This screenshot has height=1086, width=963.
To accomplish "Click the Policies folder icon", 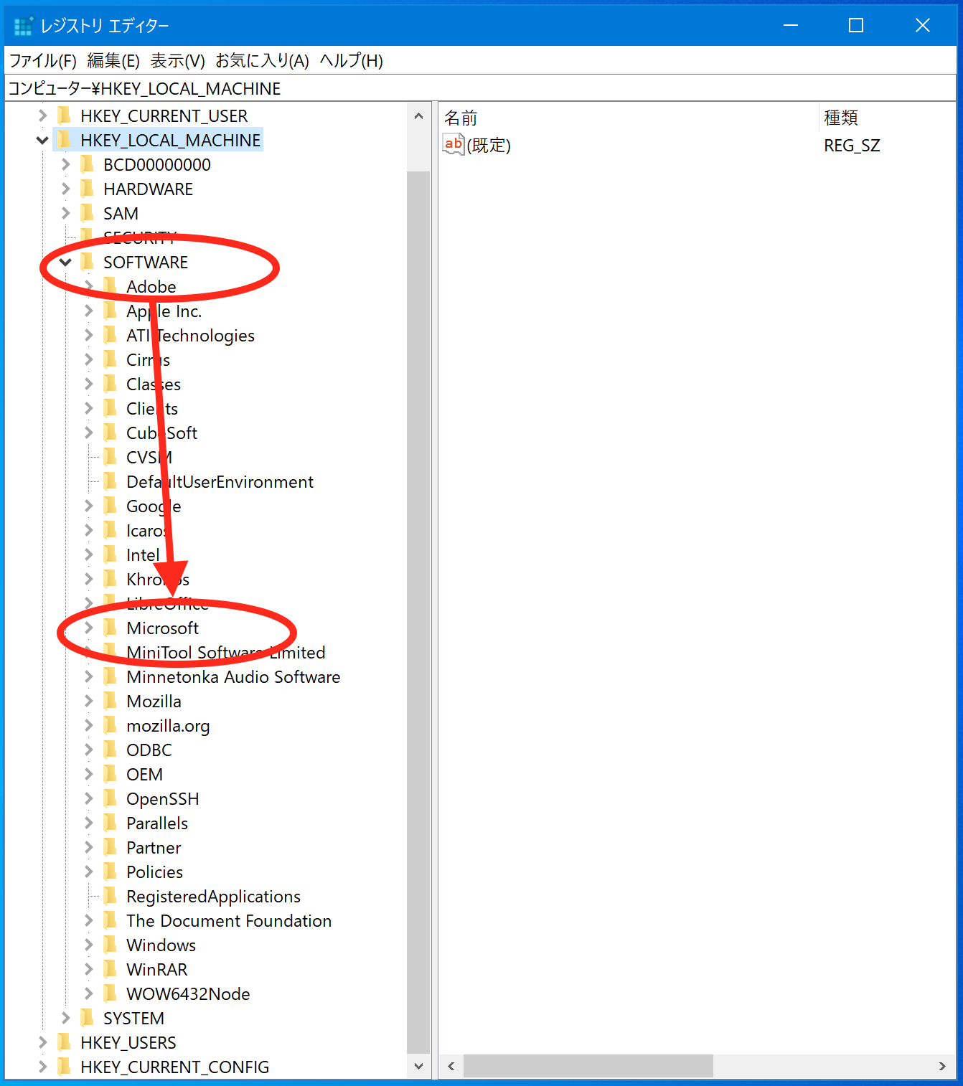I will (110, 872).
